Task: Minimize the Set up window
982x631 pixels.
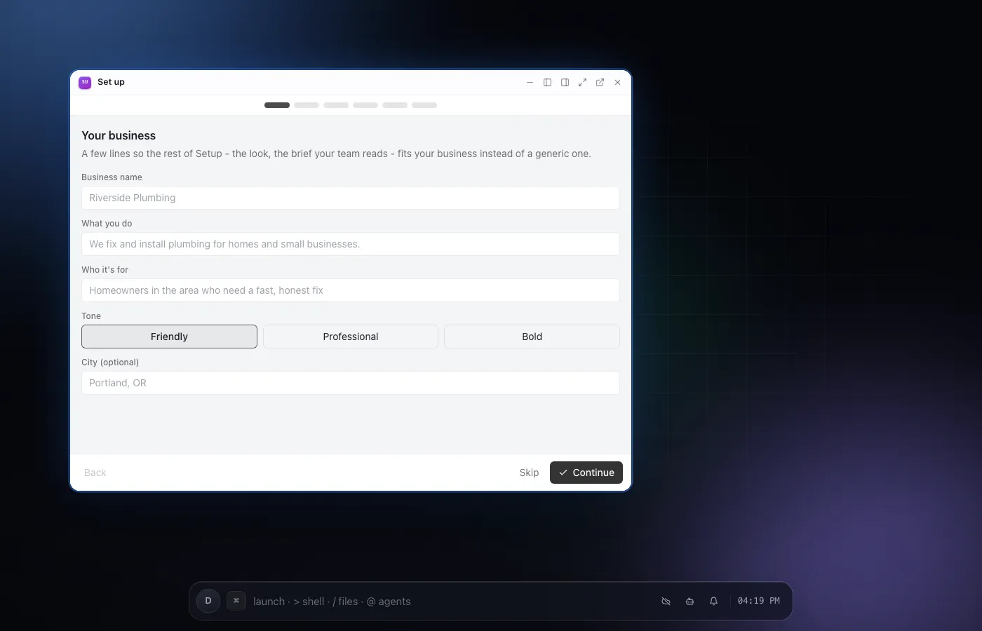Action: pyautogui.click(x=530, y=82)
